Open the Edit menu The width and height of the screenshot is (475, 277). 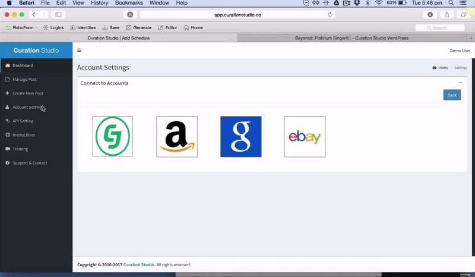pyautogui.click(x=61, y=3)
